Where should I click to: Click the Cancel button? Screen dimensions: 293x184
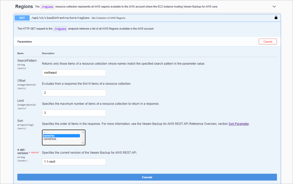click(268, 42)
